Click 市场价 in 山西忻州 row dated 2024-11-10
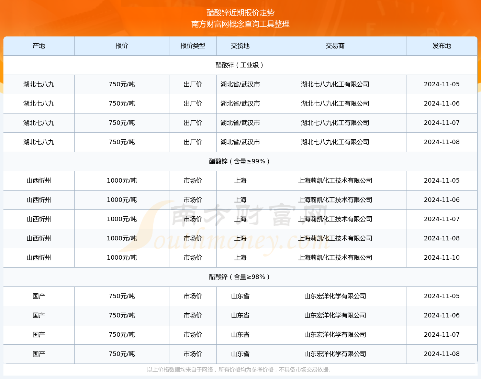The width and height of the screenshot is (481, 379). point(193,258)
